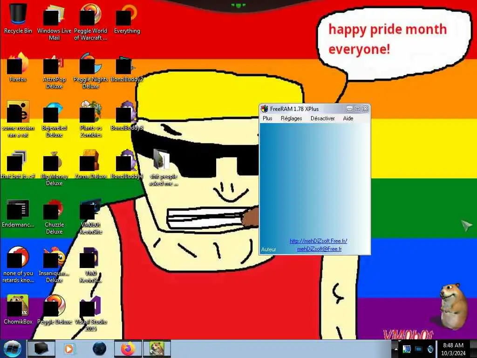Launch Bejeweled Deluxe desktop shortcut
477x358 pixels.
point(54,119)
